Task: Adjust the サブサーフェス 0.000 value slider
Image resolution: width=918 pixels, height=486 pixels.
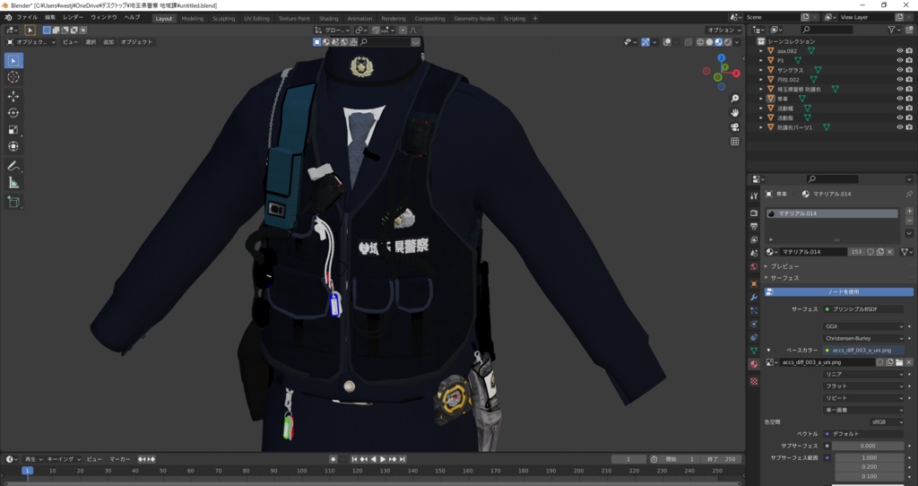Action: point(868,446)
